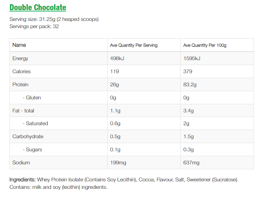Click the Calories row label

tap(22, 72)
